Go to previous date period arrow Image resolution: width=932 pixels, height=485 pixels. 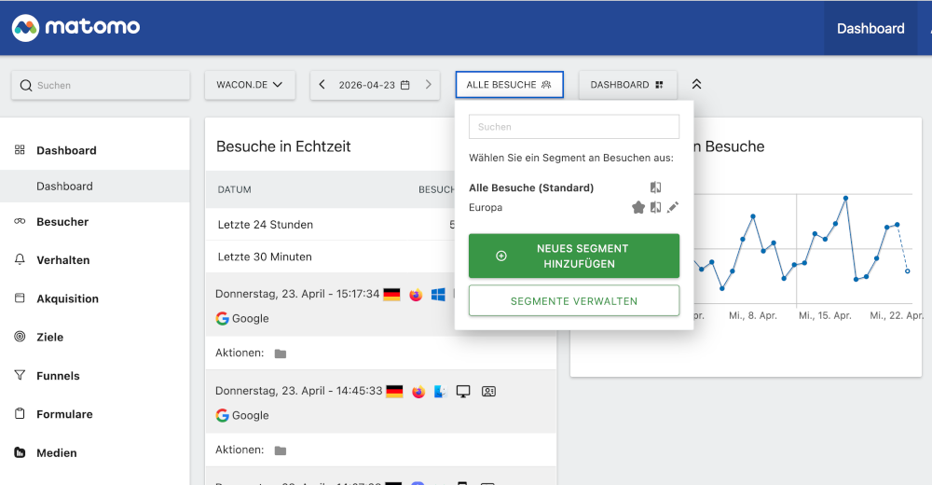pyautogui.click(x=322, y=85)
